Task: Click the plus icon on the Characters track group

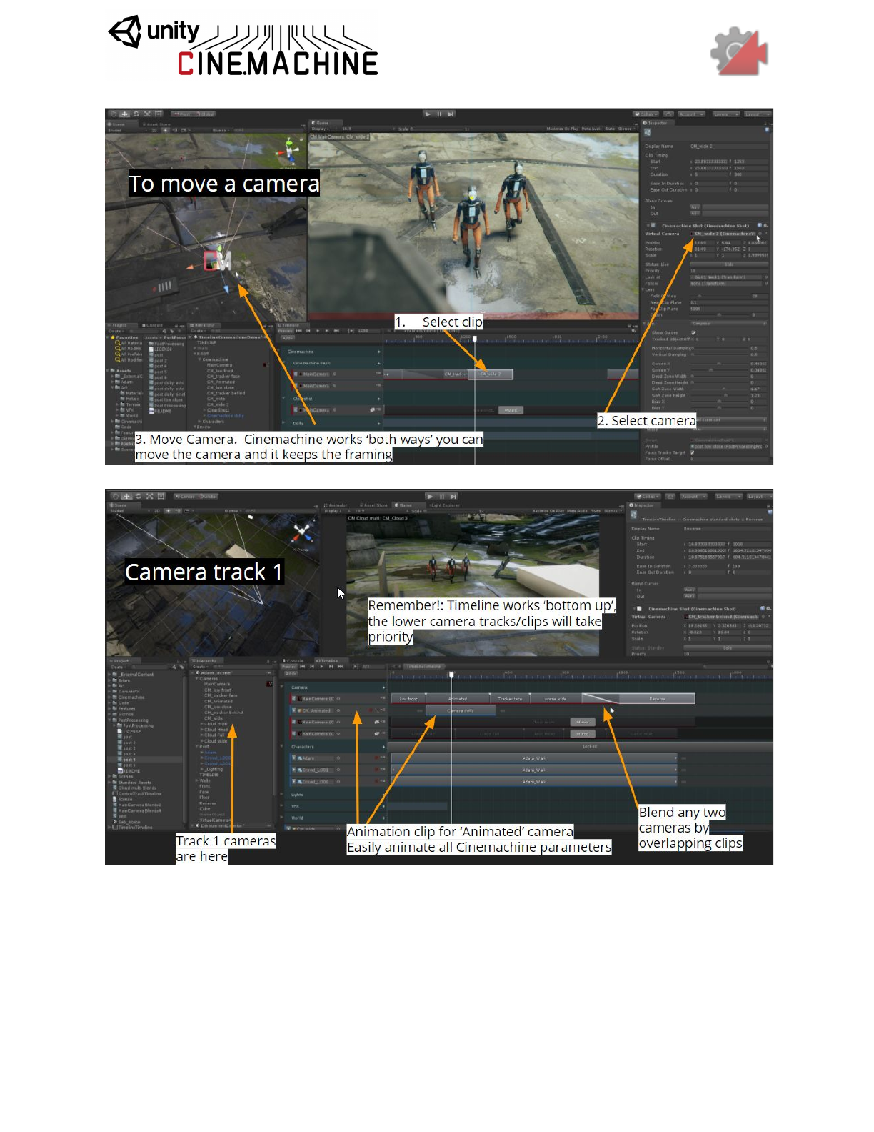Action: click(x=383, y=747)
